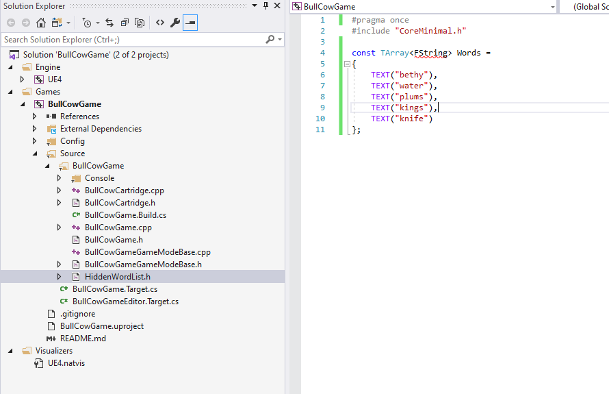Click the View Code angle-brackets icon
Viewport: 609px width, 394px height.
tap(159, 23)
